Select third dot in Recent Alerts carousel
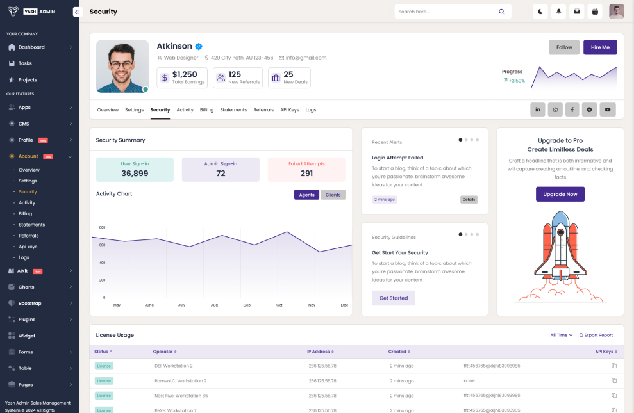Viewport: 634px width, 413px height. [x=471, y=140]
